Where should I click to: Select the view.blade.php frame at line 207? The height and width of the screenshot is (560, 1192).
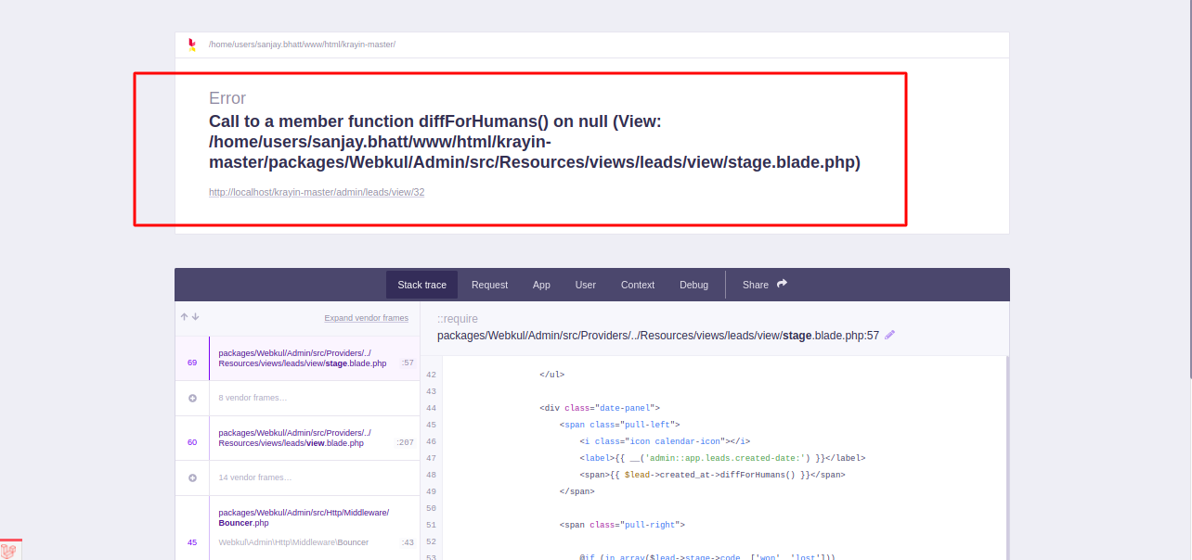293,438
